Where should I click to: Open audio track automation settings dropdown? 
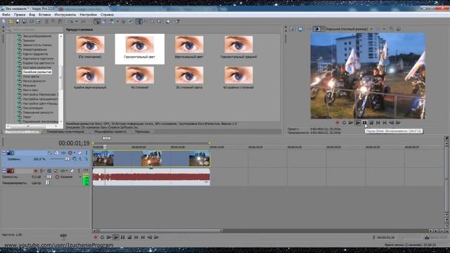coord(67,171)
